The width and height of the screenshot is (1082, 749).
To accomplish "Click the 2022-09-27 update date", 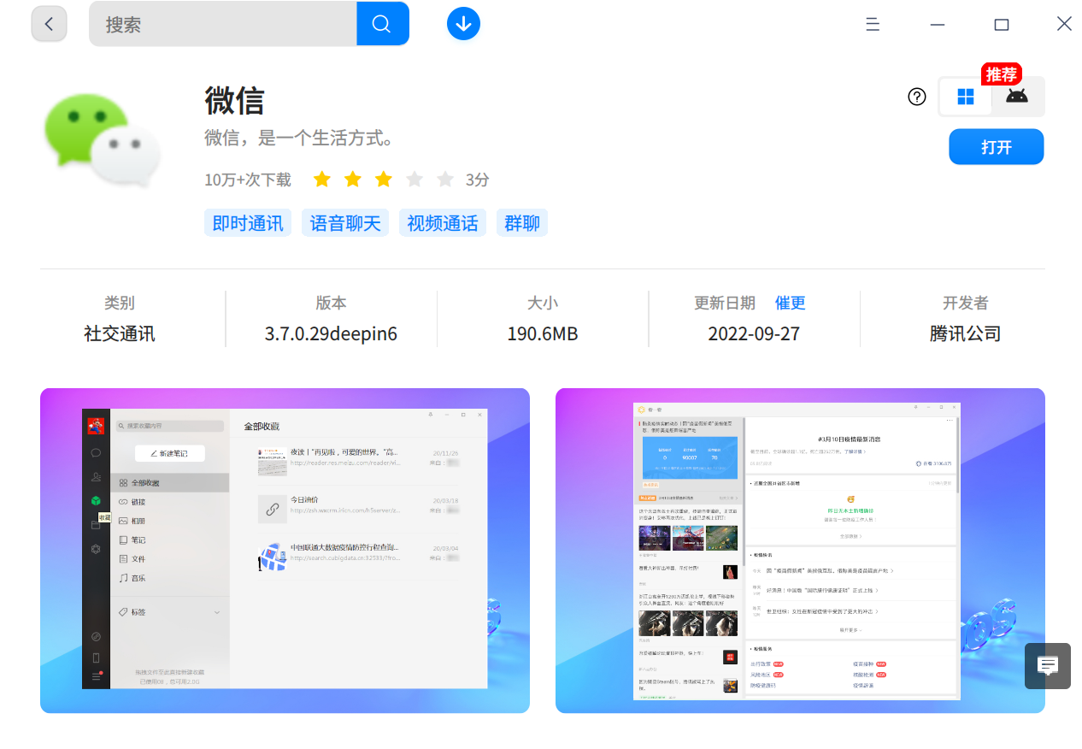I will pyautogui.click(x=754, y=333).
